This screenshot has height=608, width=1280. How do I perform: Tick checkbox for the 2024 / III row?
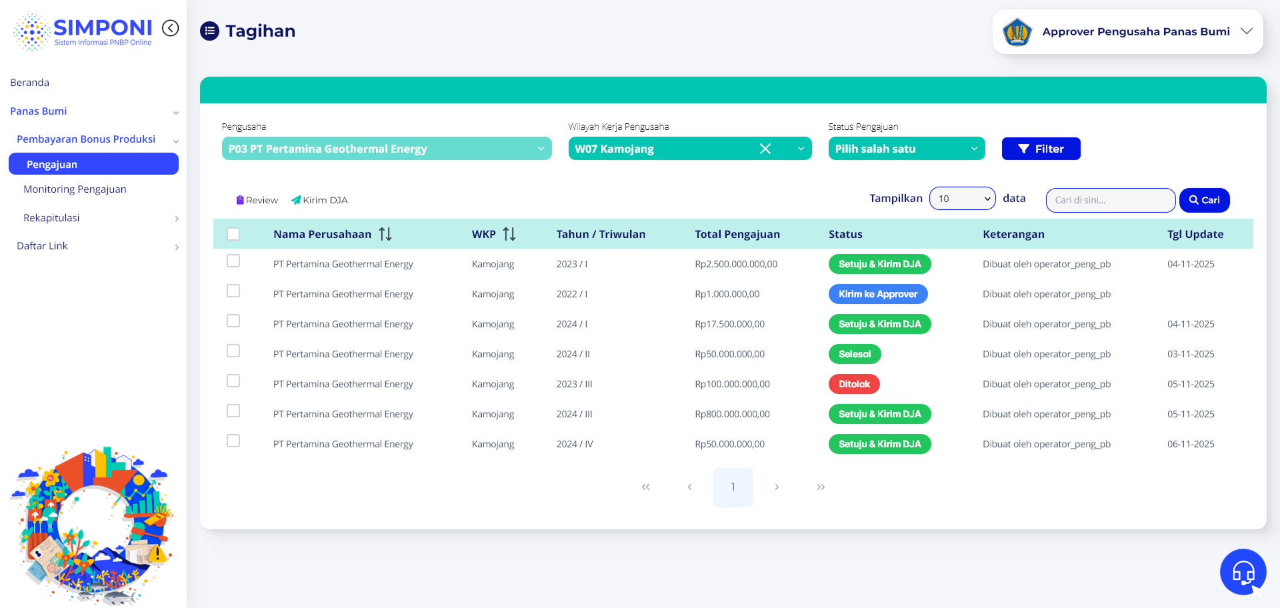[x=233, y=411]
